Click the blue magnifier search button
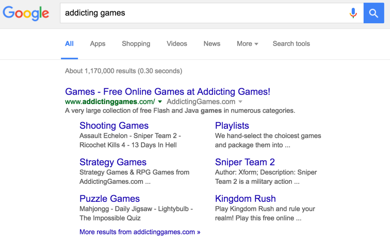 (373, 13)
